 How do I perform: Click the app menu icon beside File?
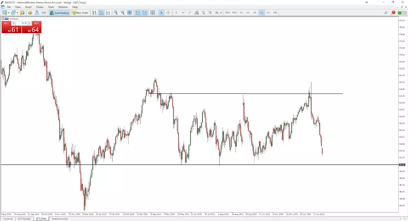[x=3, y=7]
